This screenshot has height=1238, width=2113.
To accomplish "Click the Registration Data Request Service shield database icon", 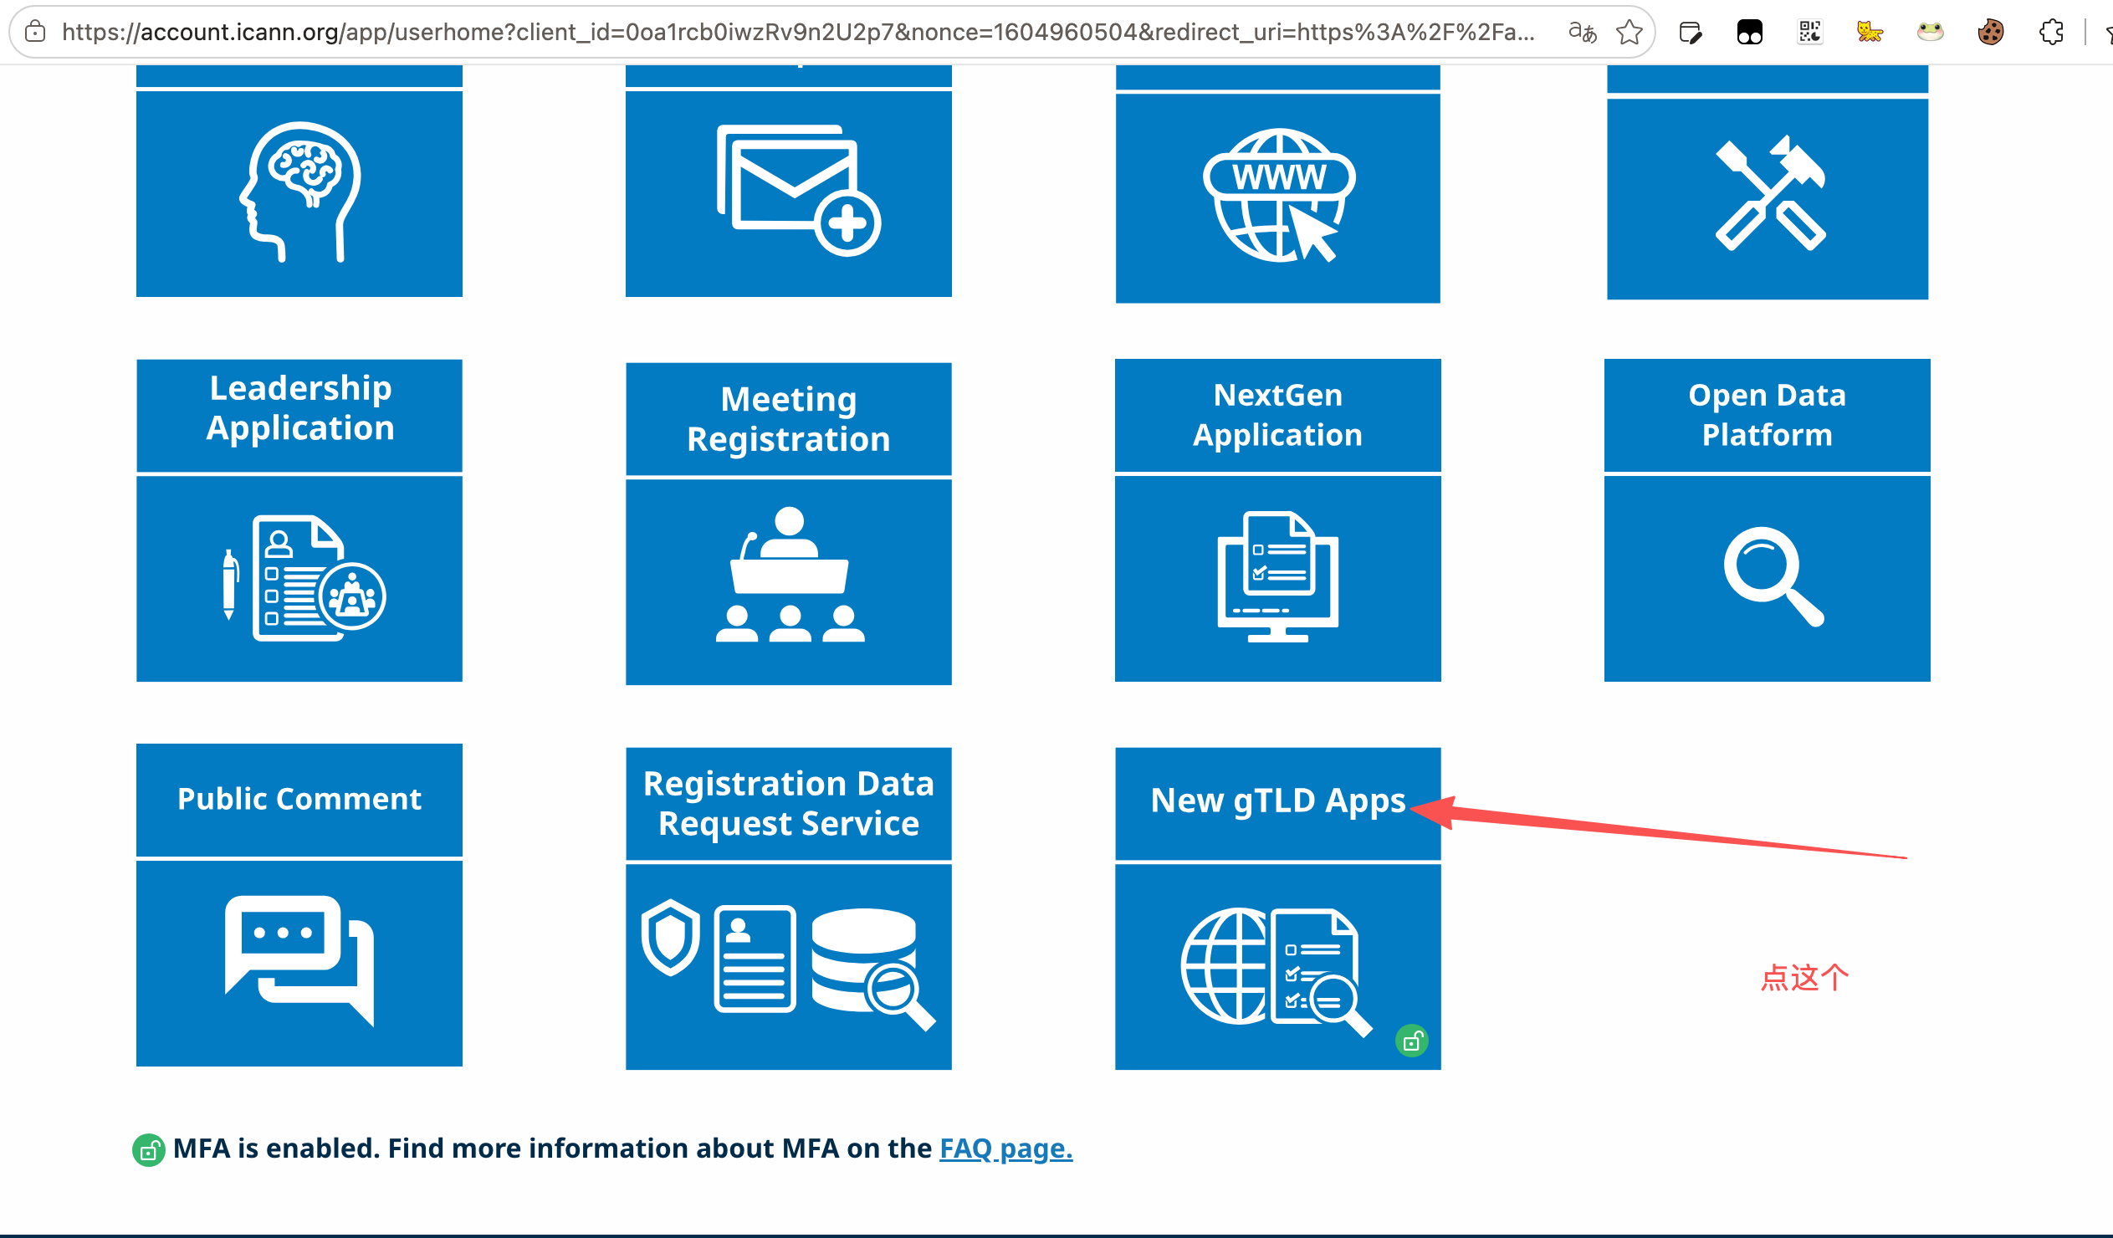I will click(x=788, y=967).
